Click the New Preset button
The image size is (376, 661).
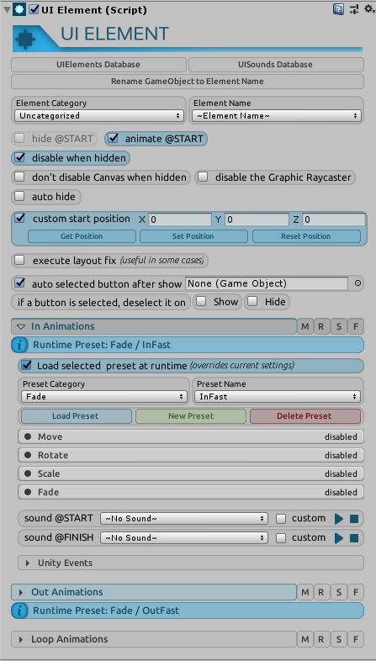191,416
